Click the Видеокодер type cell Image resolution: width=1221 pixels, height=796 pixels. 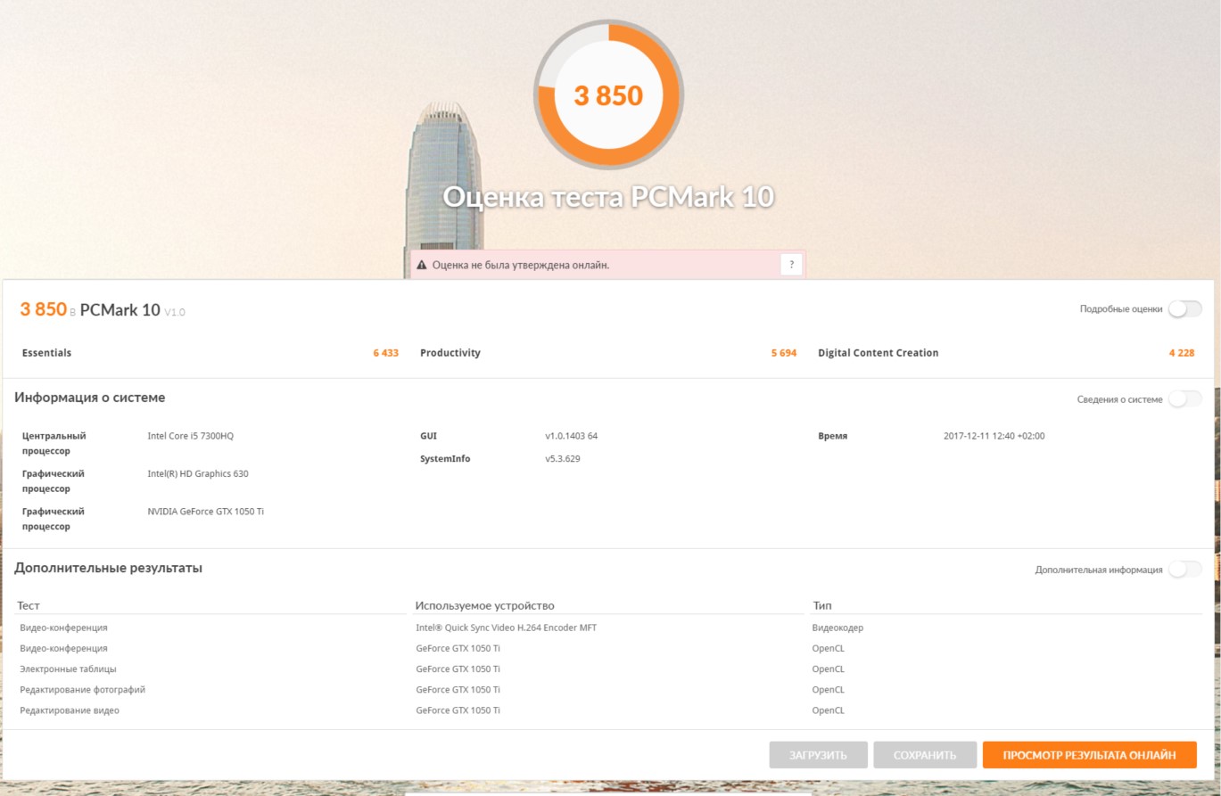[x=837, y=628]
